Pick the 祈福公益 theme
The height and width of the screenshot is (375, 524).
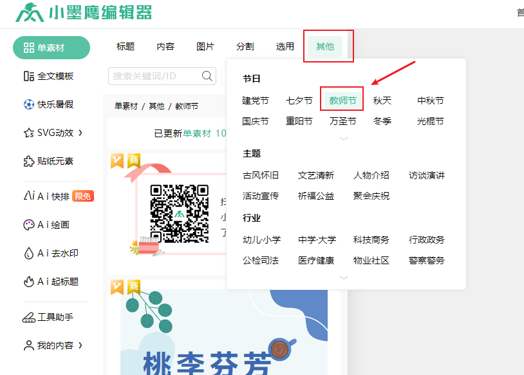tap(316, 196)
